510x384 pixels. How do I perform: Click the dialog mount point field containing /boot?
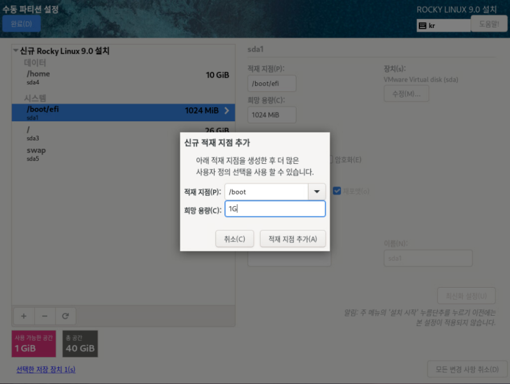266,191
